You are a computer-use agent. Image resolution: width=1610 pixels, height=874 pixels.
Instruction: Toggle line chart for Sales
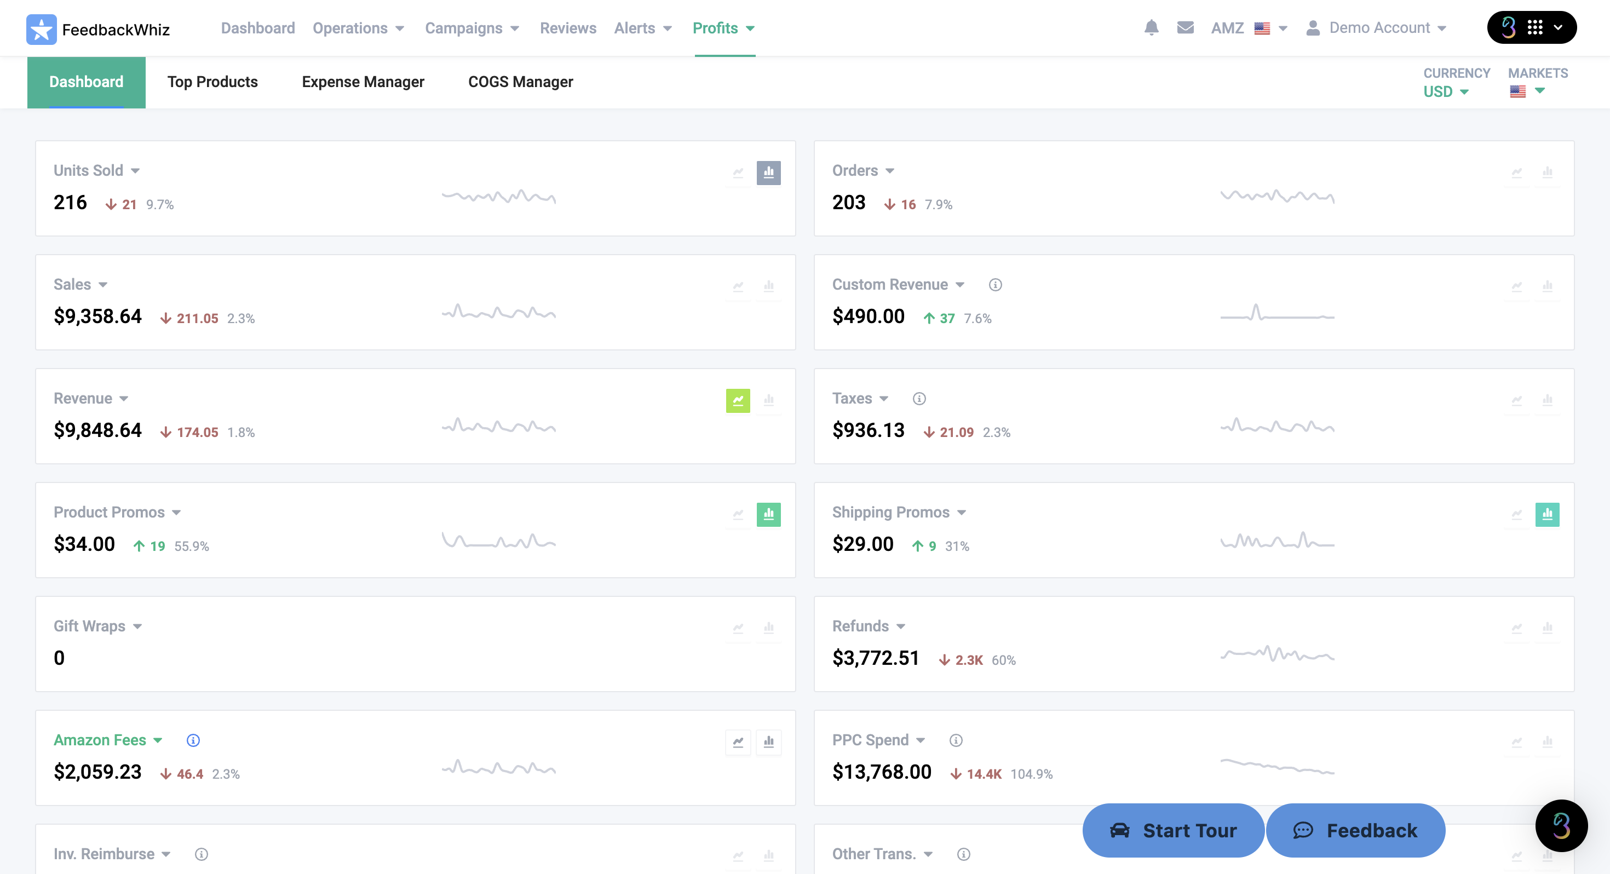738,286
